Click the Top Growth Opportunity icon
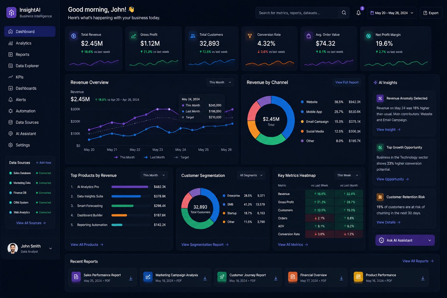 [380, 148]
